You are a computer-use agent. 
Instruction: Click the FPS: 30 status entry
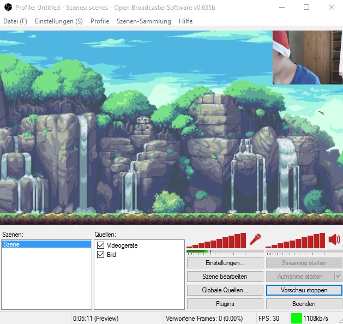269,319
